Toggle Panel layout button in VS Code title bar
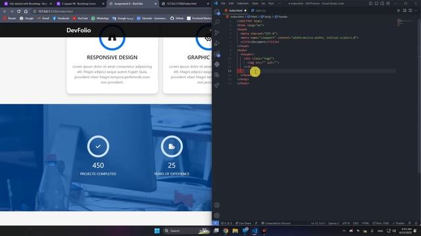Screen dimensions: 421x236 click(376, 3)
